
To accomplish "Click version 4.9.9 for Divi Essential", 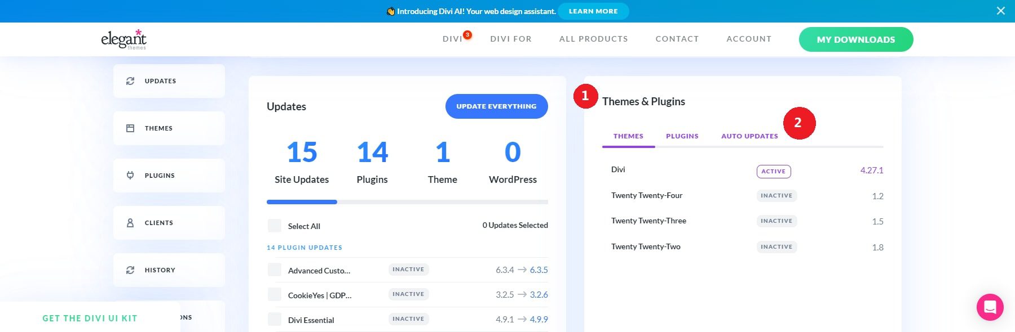I will [539, 320].
